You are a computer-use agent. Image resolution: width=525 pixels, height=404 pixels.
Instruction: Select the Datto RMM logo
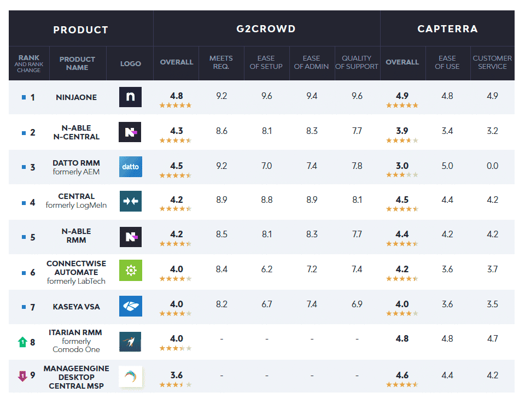(x=131, y=167)
